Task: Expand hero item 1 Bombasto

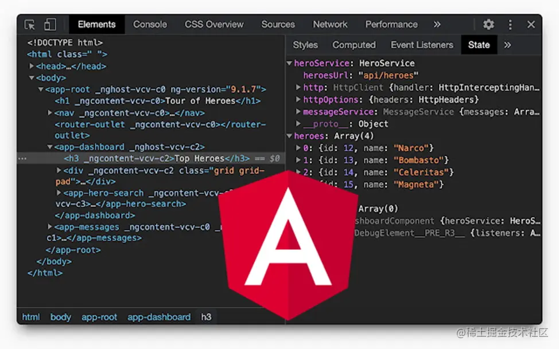Action: click(298, 160)
